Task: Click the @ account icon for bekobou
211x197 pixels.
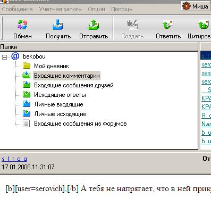Action: (15, 56)
